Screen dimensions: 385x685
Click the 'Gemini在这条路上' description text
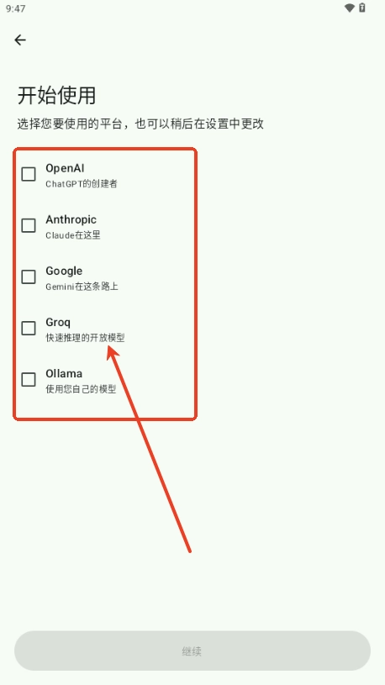click(82, 287)
